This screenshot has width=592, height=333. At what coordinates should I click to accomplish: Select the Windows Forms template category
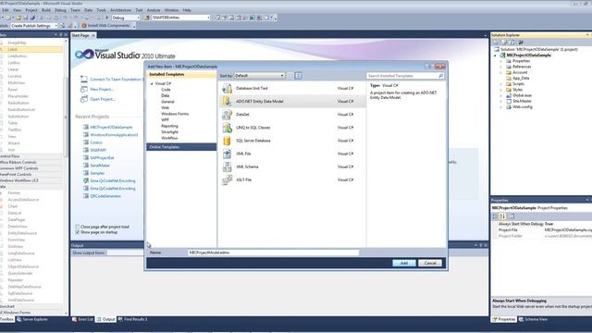(175, 114)
